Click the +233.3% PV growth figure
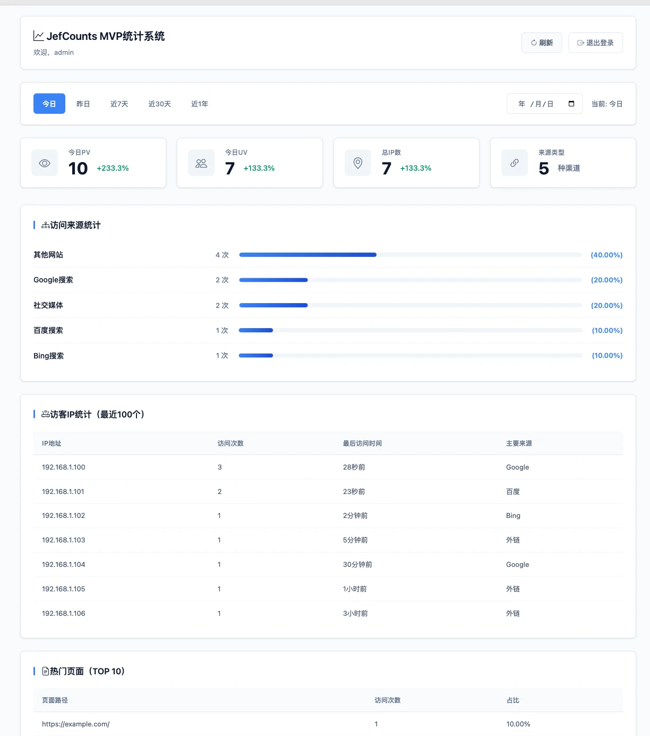650x736 pixels. [113, 168]
